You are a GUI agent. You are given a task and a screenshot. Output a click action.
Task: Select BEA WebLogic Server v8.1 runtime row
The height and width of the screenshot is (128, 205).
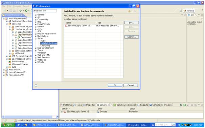point(93,26)
